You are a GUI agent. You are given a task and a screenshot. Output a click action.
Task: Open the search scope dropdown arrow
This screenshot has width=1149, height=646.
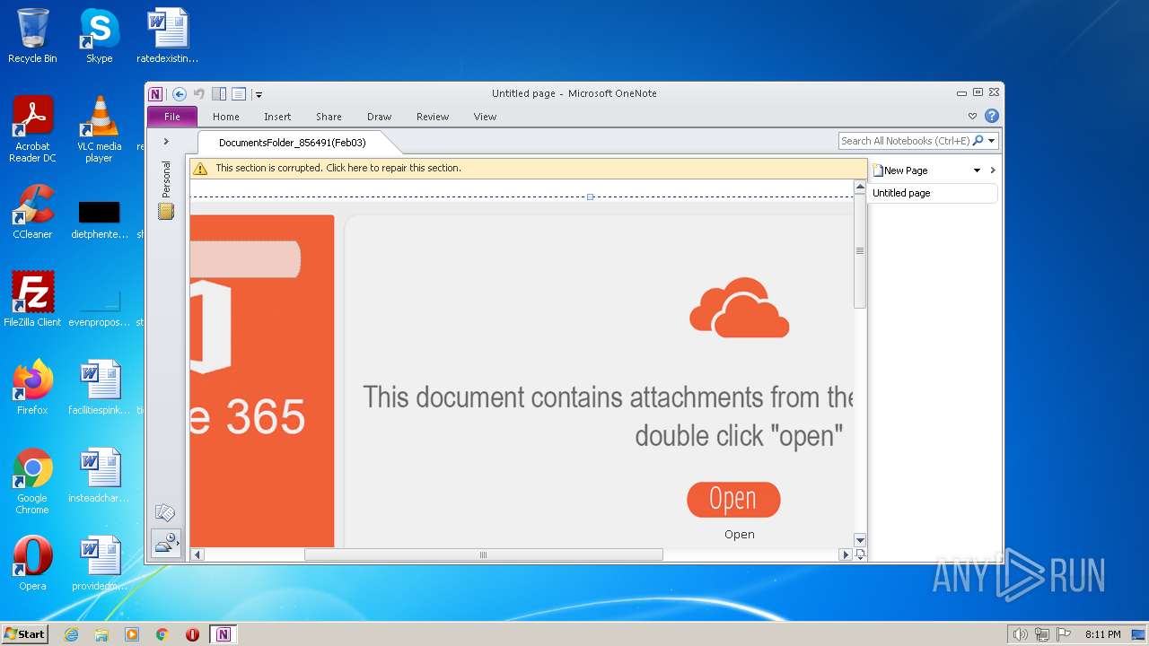[992, 141]
